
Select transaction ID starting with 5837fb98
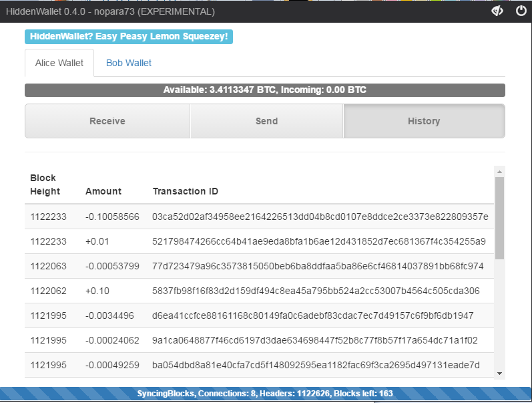[x=316, y=291]
